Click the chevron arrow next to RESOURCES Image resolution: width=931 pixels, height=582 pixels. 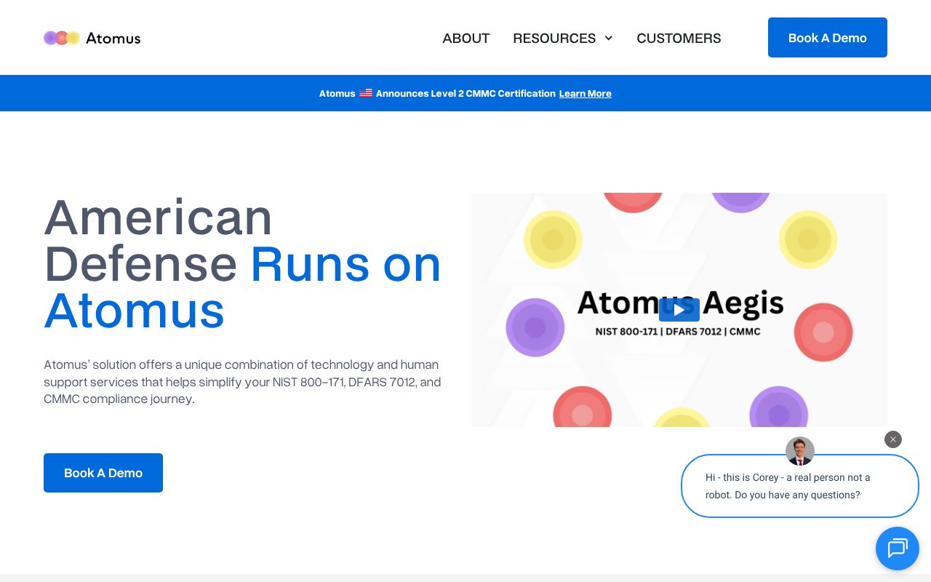pos(609,38)
